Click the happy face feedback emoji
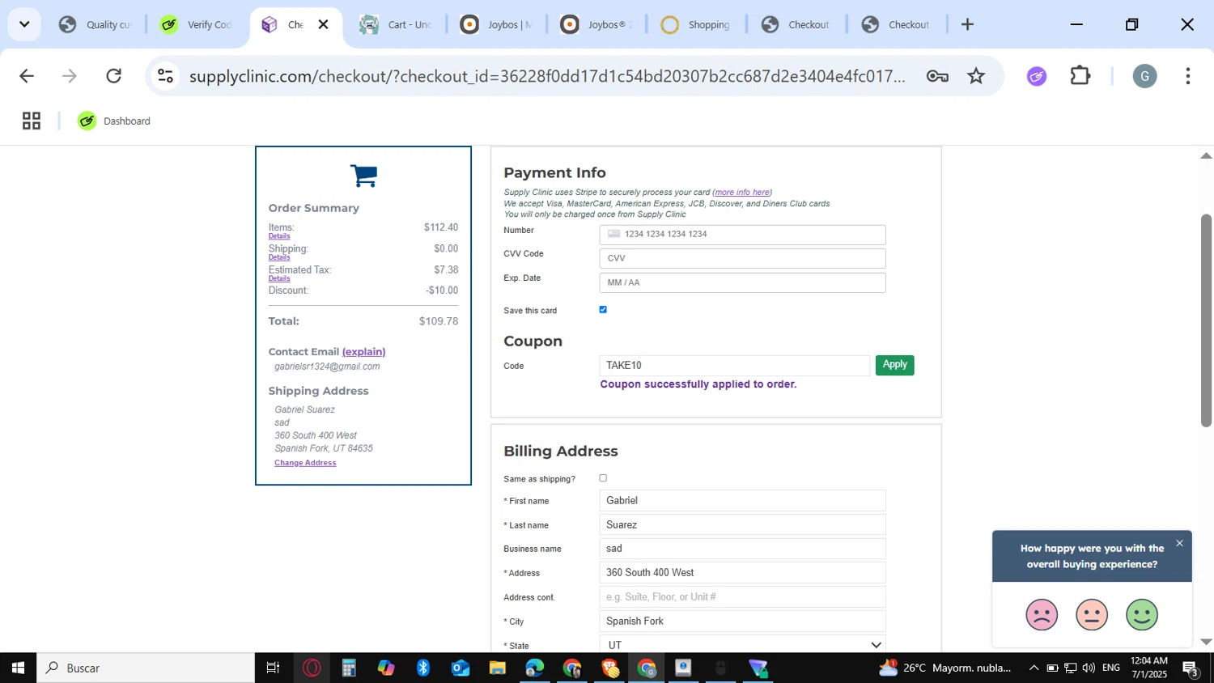The width and height of the screenshot is (1214, 683). [1142, 615]
